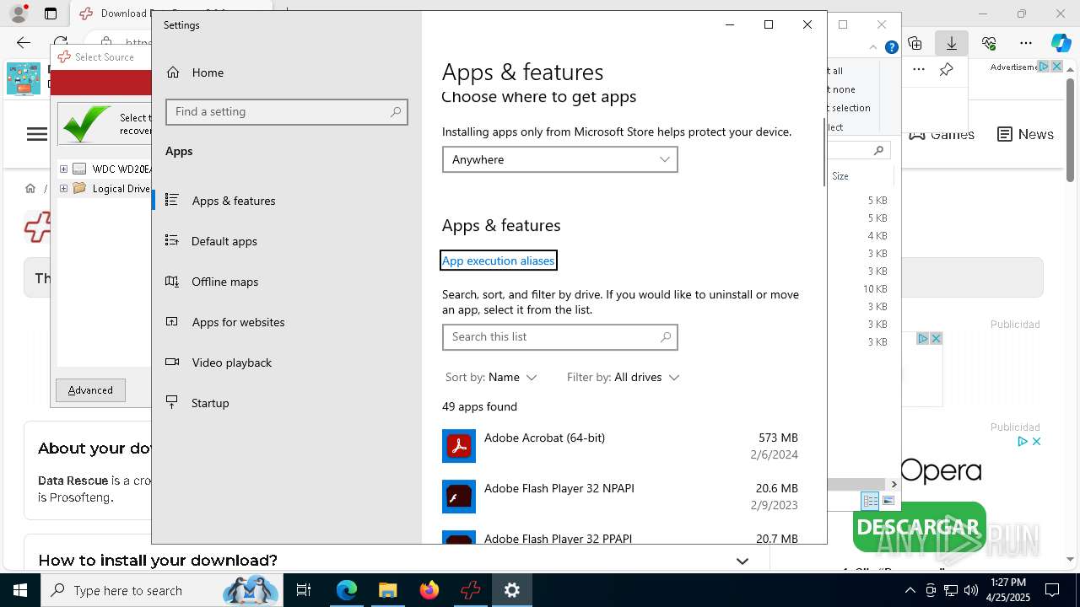
Task: Select Adobe Acrobat (64-bit) app entry
Action: pos(620,446)
